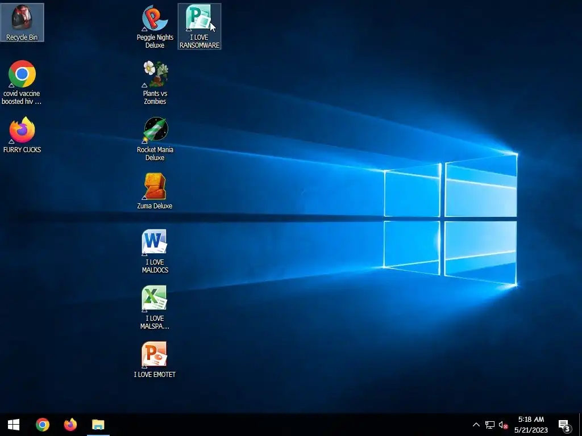Click the Show desktop strip beside notifications
Screen dimensions: 582x436
[580, 425]
